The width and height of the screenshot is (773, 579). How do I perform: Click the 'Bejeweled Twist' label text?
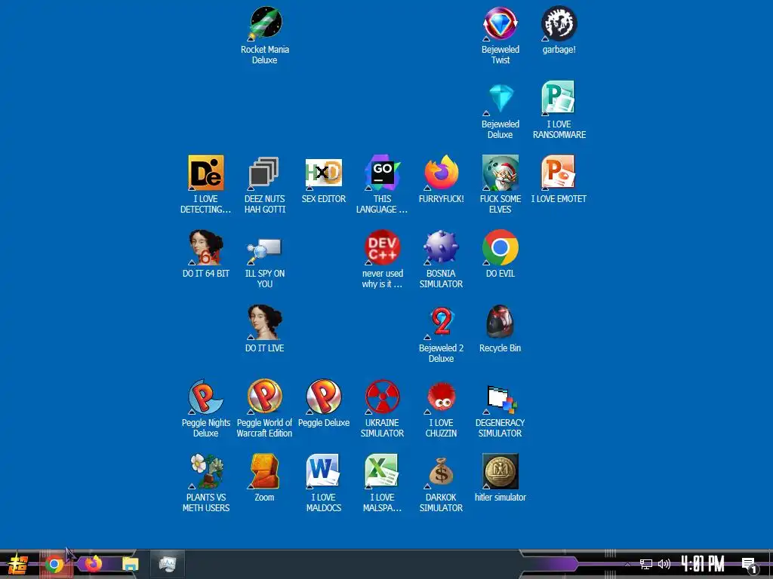(x=500, y=54)
